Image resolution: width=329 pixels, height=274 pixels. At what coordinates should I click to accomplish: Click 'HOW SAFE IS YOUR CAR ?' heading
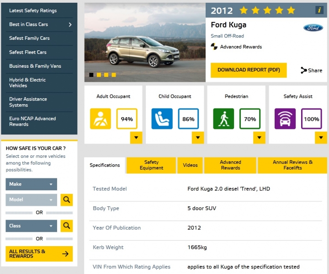pyautogui.click(x=36, y=148)
